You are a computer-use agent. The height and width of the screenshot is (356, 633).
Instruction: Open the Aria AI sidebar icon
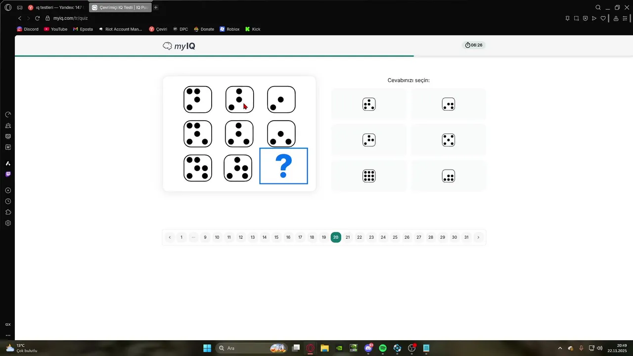click(x=8, y=163)
